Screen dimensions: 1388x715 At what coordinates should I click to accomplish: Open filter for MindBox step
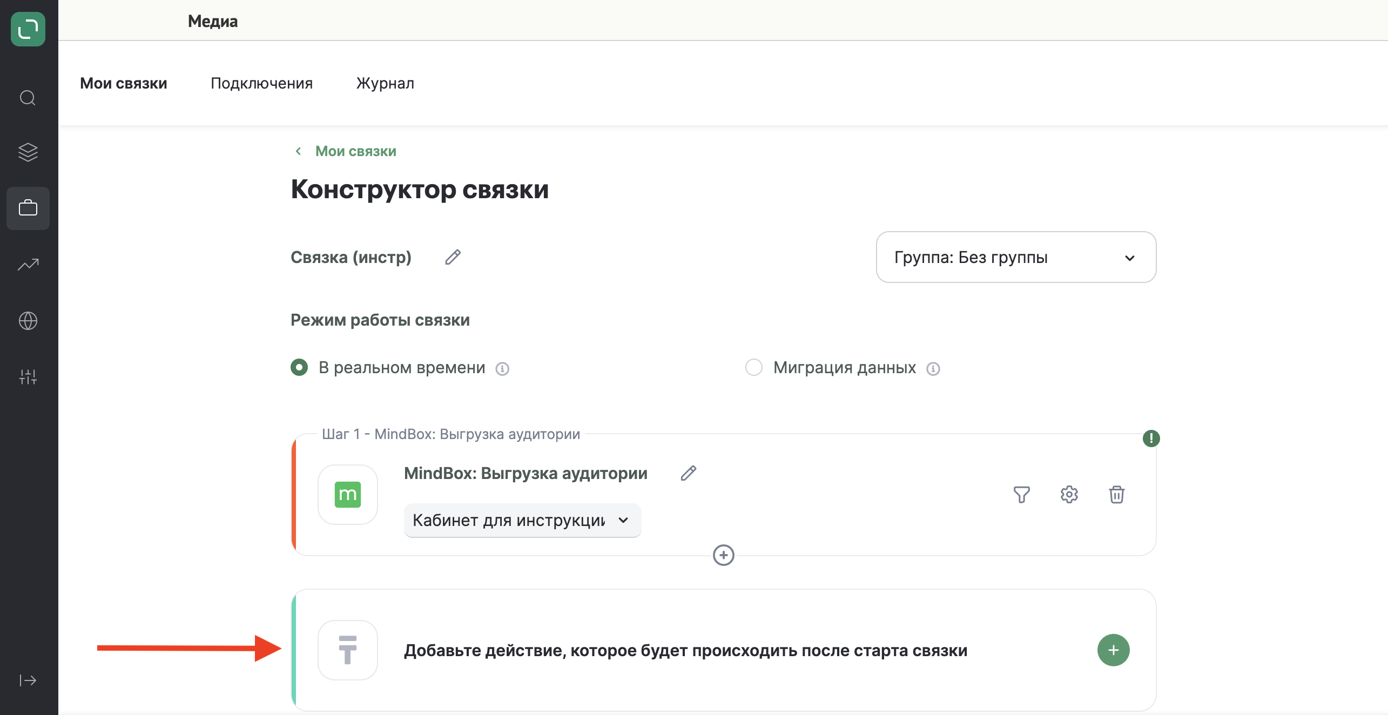[x=1021, y=494]
